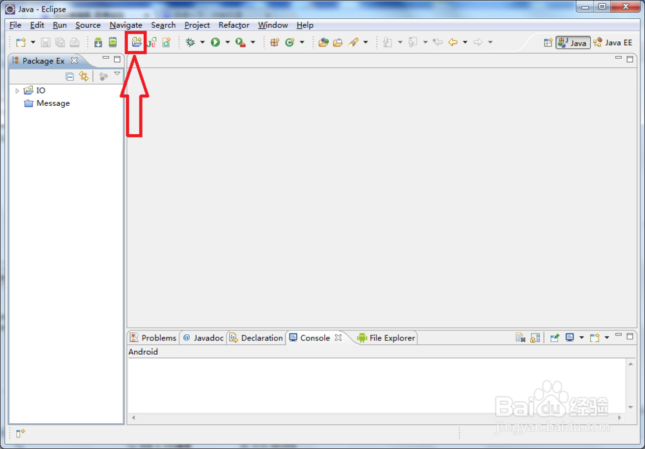Click the New Java Project icon
The height and width of the screenshot is (449, 645).
[136, 42]
